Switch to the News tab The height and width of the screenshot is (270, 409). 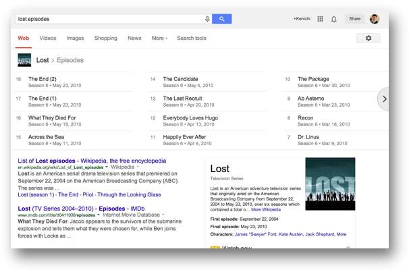134,38
